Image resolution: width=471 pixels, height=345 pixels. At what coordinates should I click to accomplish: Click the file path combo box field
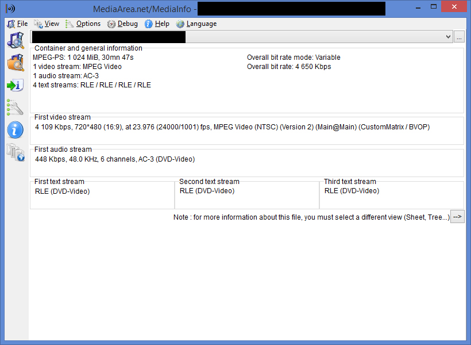[x=241, y=37]
